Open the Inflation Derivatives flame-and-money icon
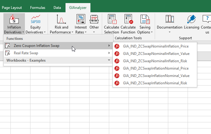 (x=14, y=19)
